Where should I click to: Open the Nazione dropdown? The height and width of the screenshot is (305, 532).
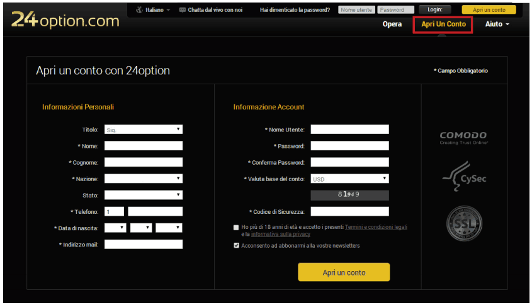pos(144,179)
